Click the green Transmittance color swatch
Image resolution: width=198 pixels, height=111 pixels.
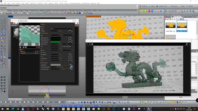click(56, 42)
